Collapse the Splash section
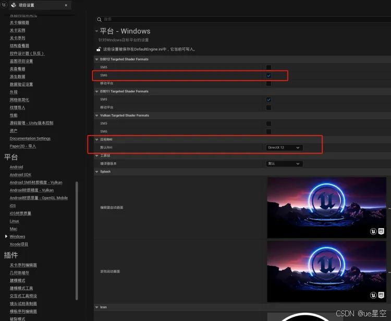Screen dimensions: 391x321 (x=97, y=172)
